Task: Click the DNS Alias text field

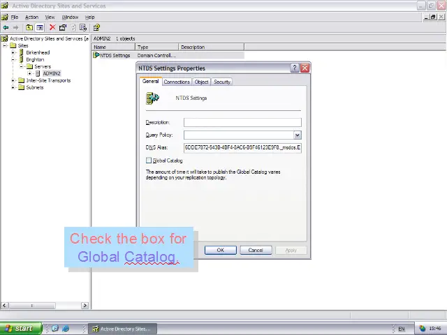Action: (242, 147)
